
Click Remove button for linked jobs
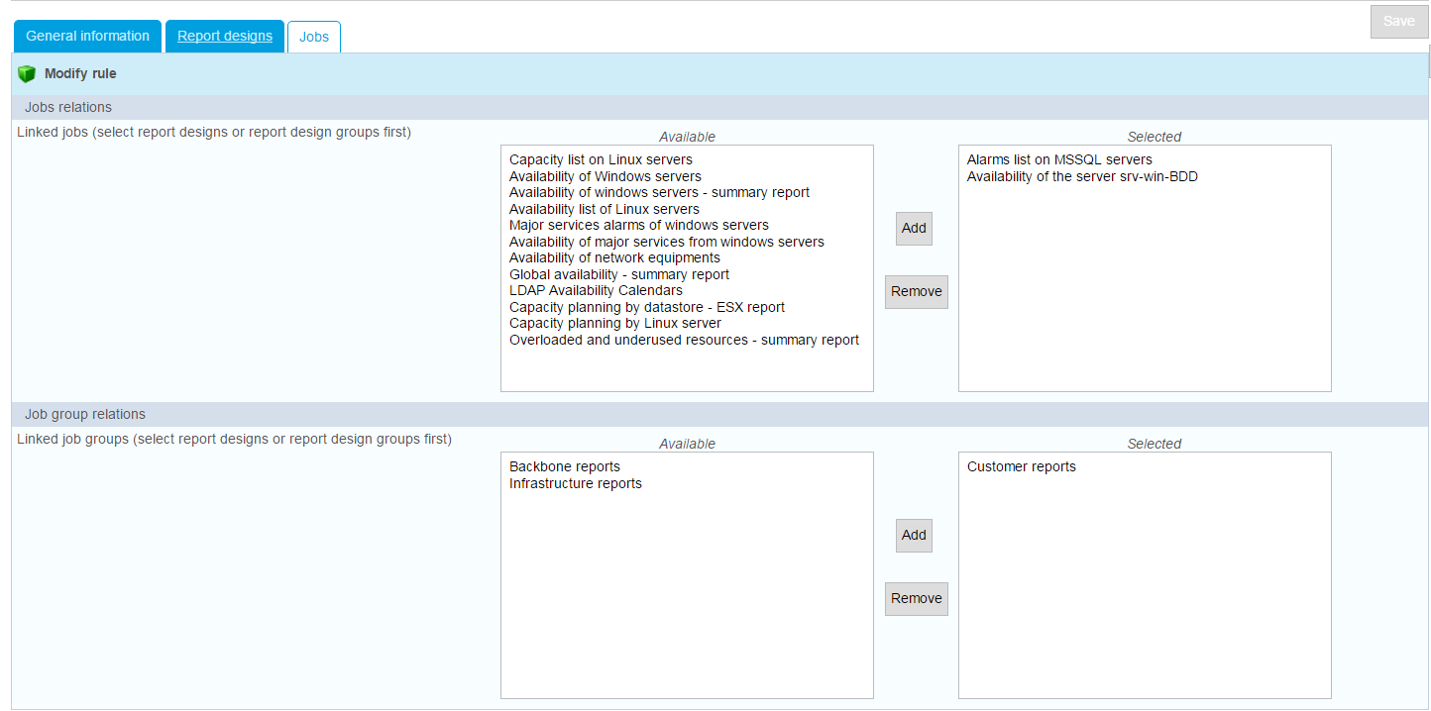pyautogui.click(x=916, y=292)
